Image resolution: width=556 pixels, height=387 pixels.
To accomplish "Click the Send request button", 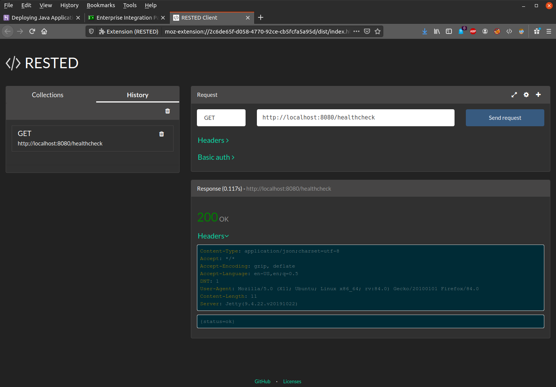I will 505,118.
